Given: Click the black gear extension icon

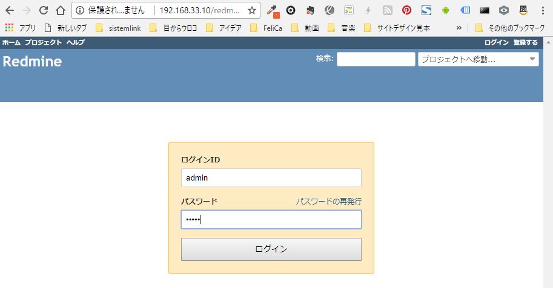Looking at the screenshot, I should pyautogui.click(x=291, y=10).
